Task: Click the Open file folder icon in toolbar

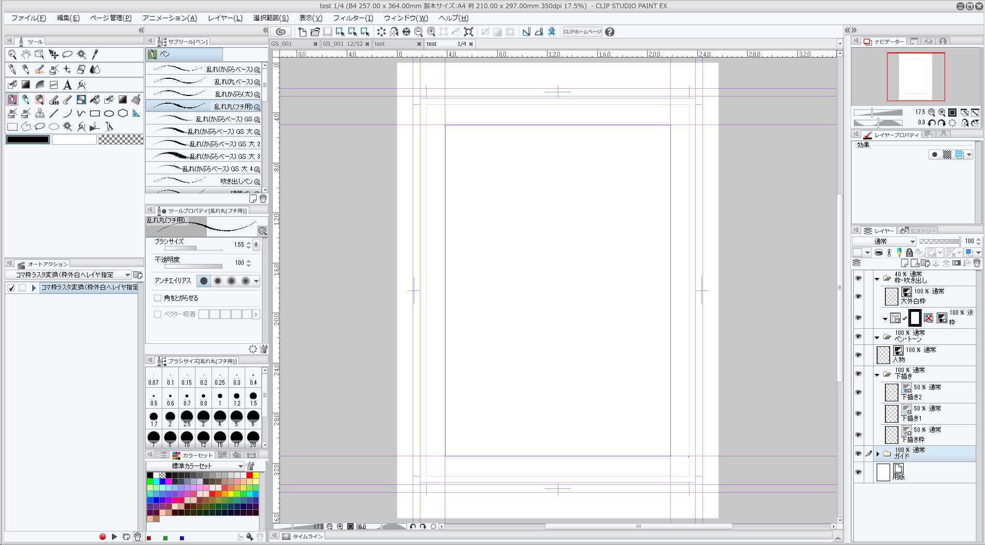Action: pyautogui.click(x=315, y=32)
